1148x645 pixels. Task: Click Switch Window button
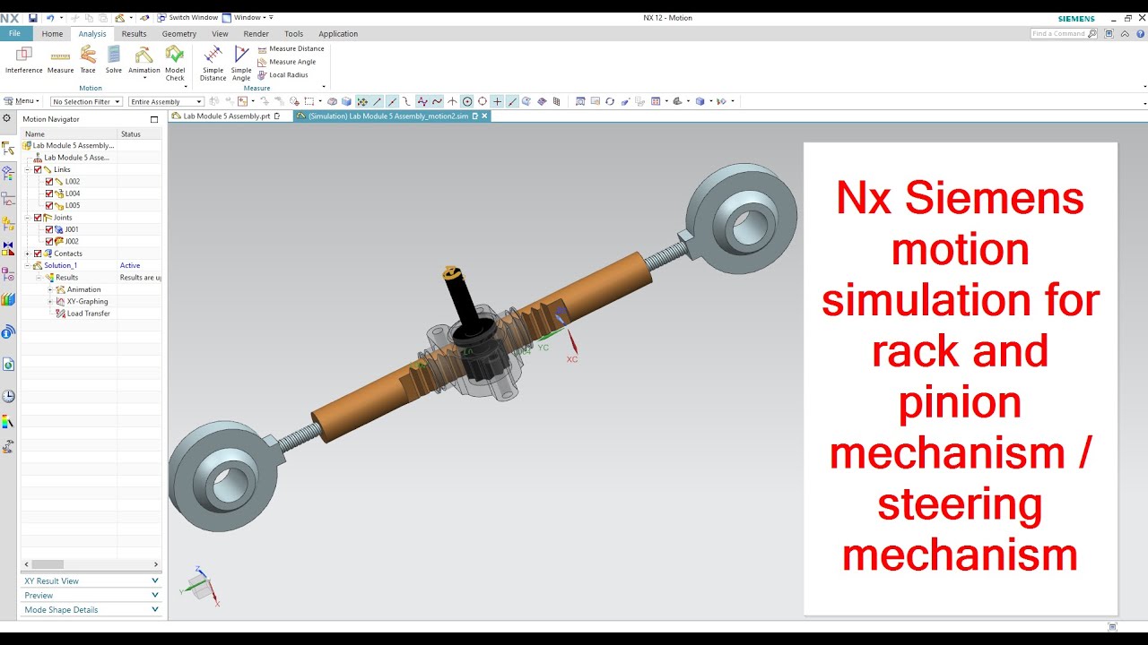coord(187,18)
